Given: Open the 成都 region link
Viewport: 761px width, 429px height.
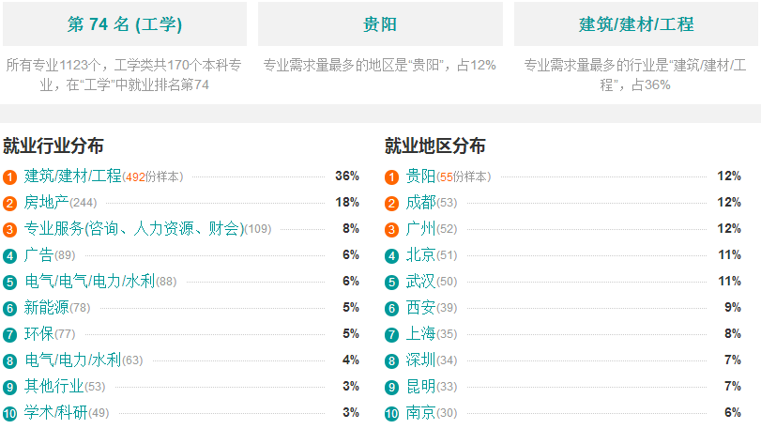Looking at the screenshot, I should [x=420, y=203].
